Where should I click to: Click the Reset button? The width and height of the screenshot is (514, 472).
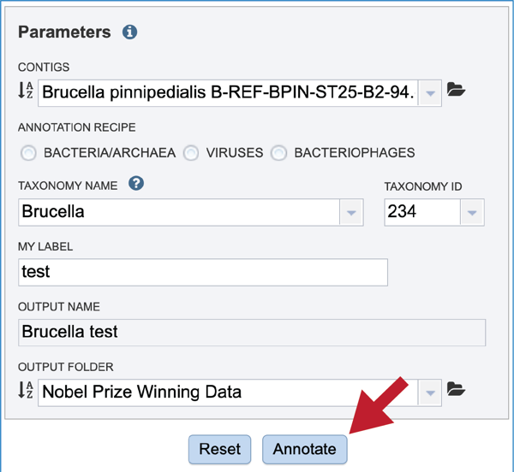coord(219,449)
